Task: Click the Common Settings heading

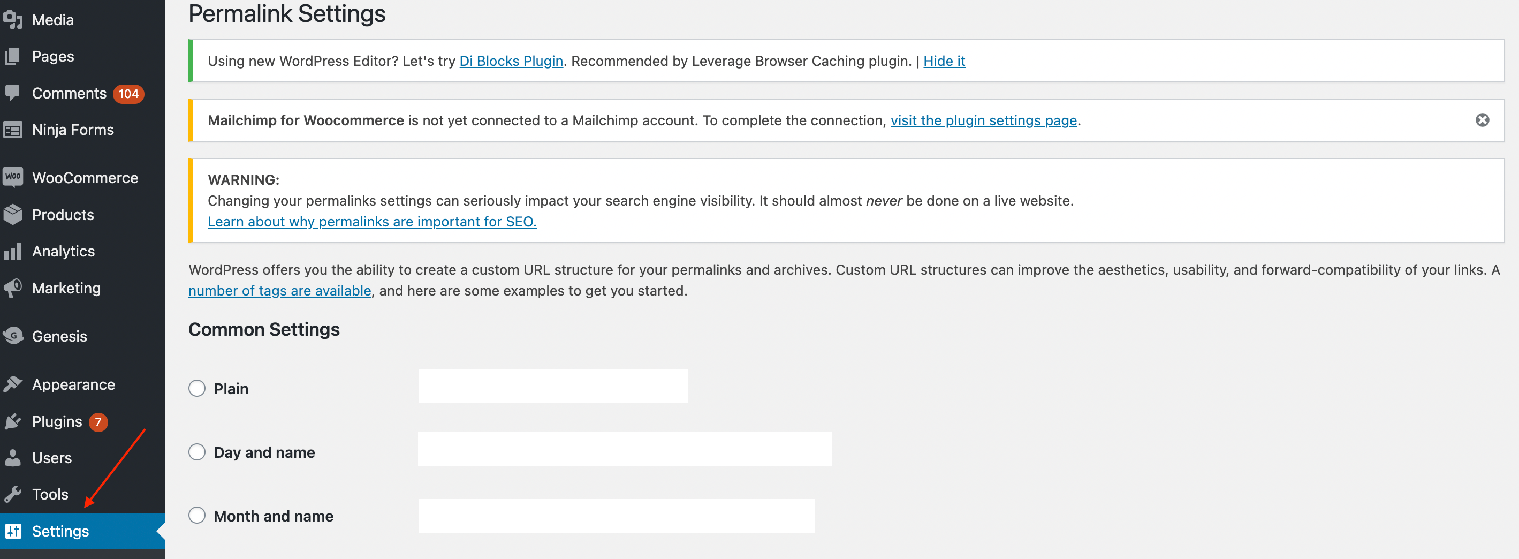Action: pos(264,330)
